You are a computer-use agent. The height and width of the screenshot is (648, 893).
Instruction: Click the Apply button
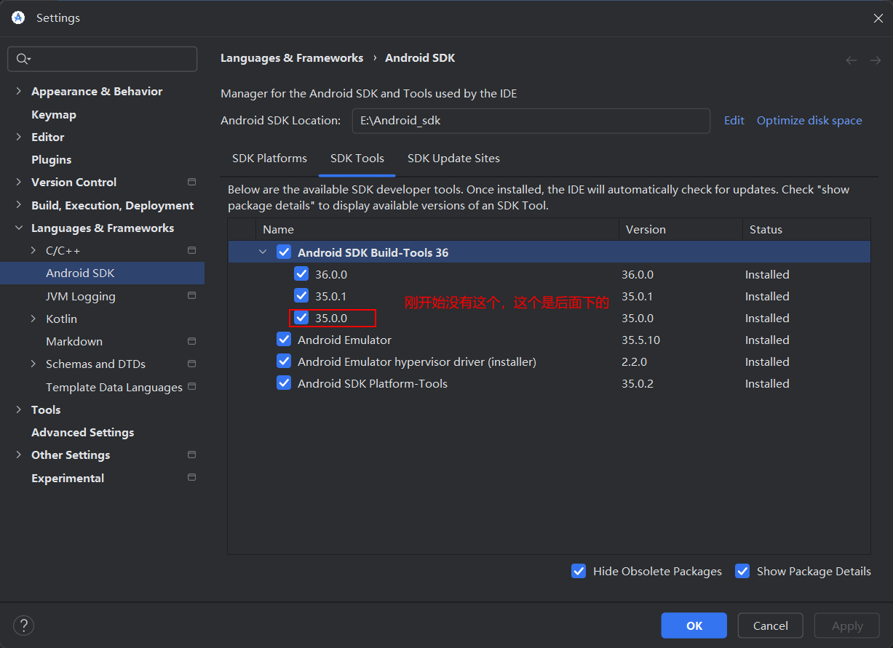(x=847, y=625)
